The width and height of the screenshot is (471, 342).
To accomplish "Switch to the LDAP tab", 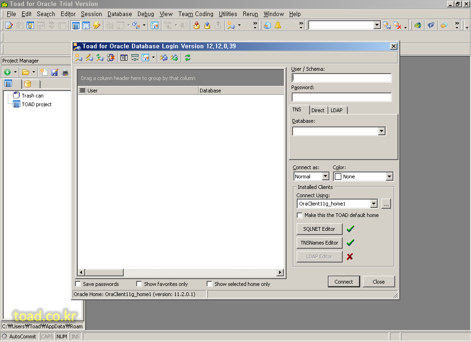I will click(337, 110).
